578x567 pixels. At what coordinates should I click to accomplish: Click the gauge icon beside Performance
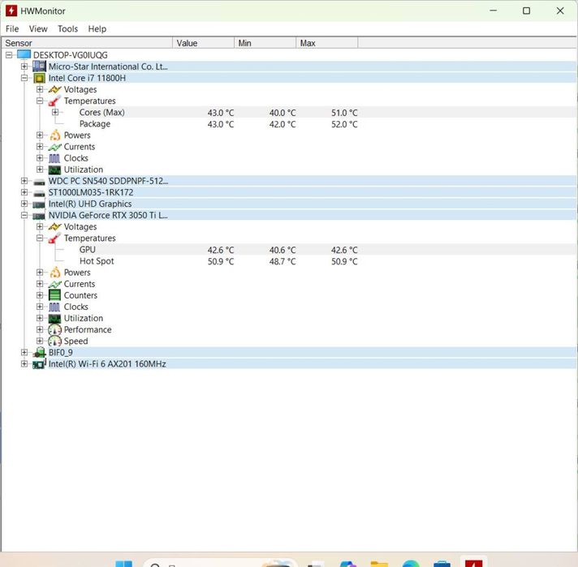pos(54,330)
